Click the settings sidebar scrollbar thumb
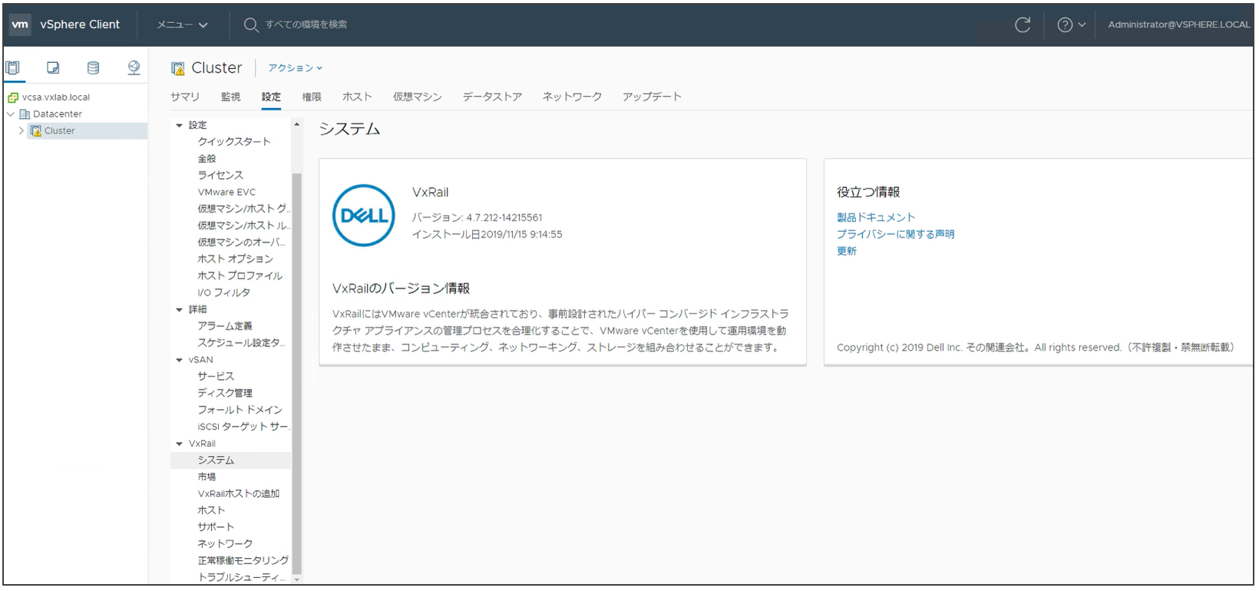The height and width of the screenshot is (591, 1259). 297,374
